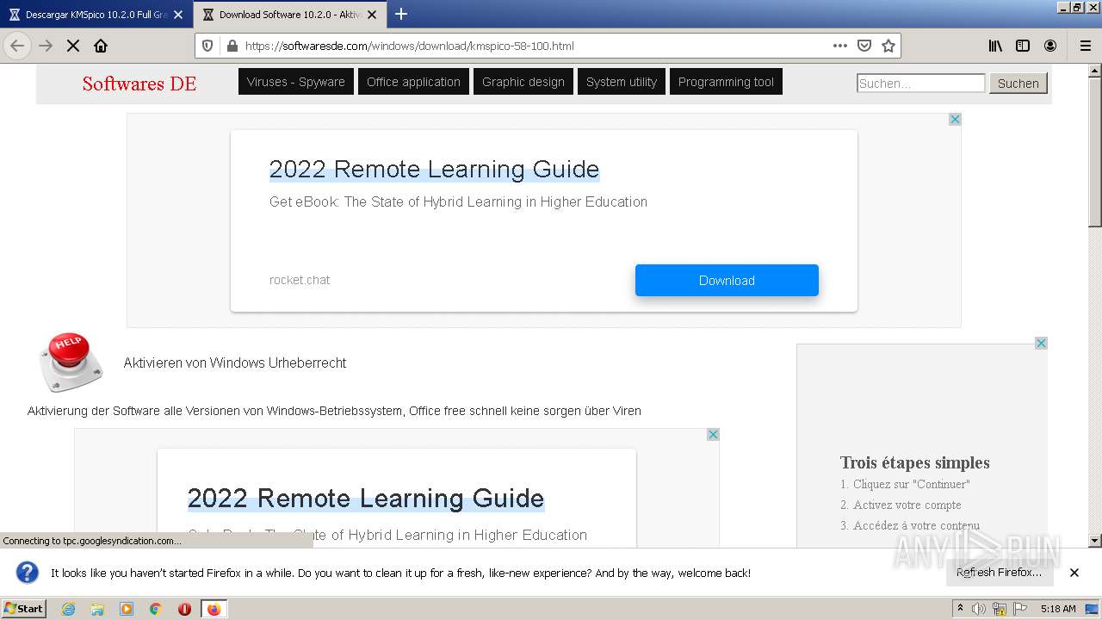The image size is (1102, 620).
Task: Click the rocket.chat ad link
Action: click(x=300, y=280)
